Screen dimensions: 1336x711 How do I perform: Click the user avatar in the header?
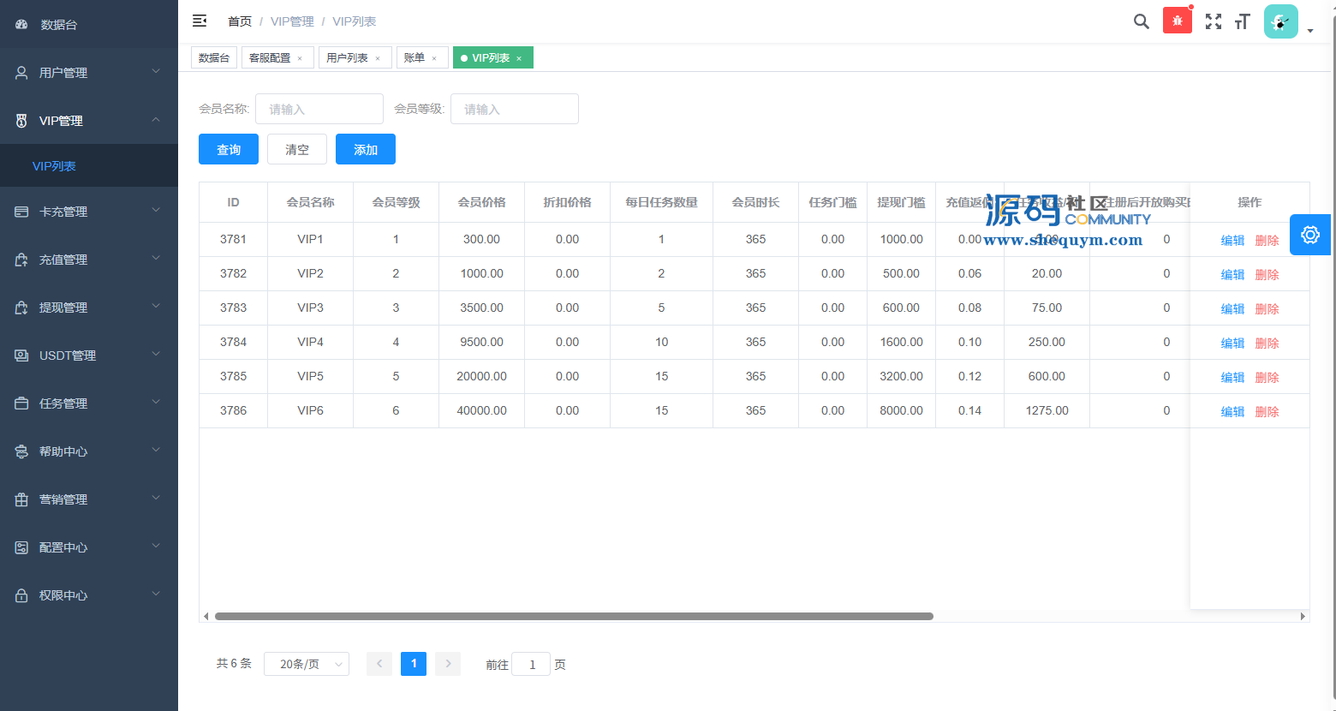(x=1280, y=21)
